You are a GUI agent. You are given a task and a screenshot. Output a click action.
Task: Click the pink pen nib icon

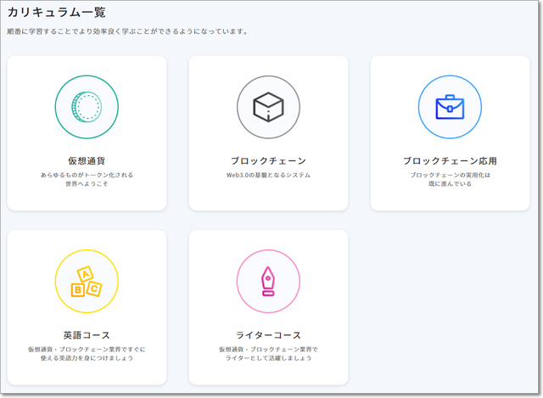268,281
